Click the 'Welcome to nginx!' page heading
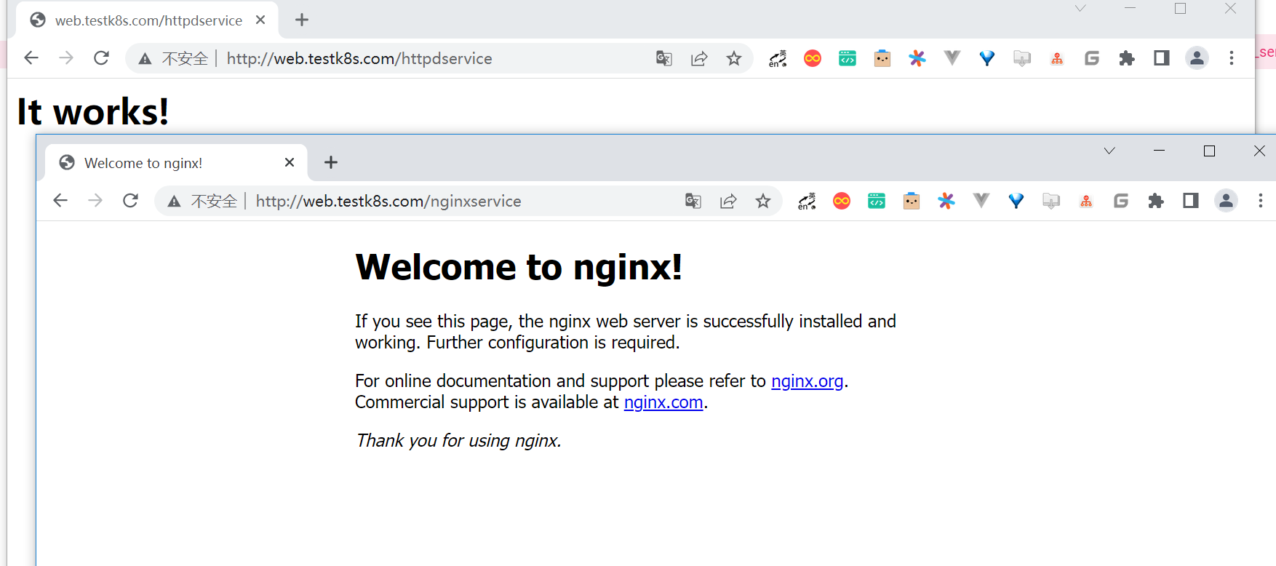This screenshot has height=566, width=1276. click(519, 267)
